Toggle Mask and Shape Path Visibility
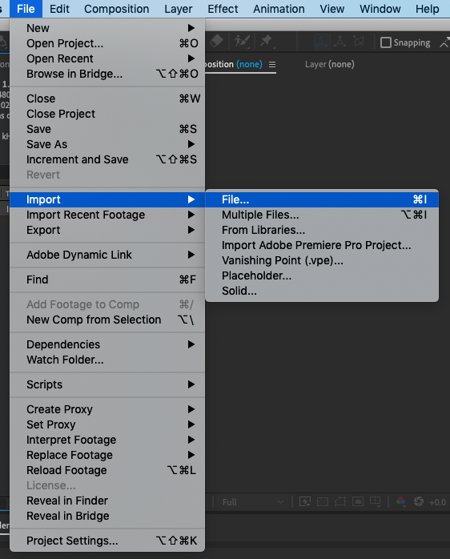The image size is (450, 559). click(340, 502)
